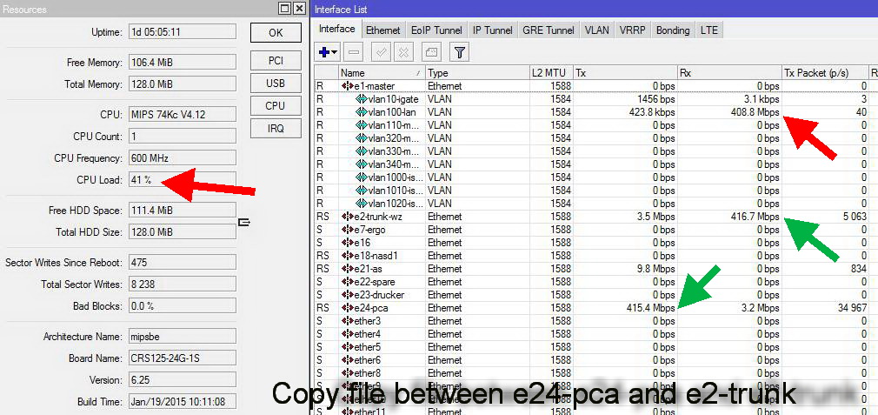Click the USB button in Resources

click(x=276, y=84)
